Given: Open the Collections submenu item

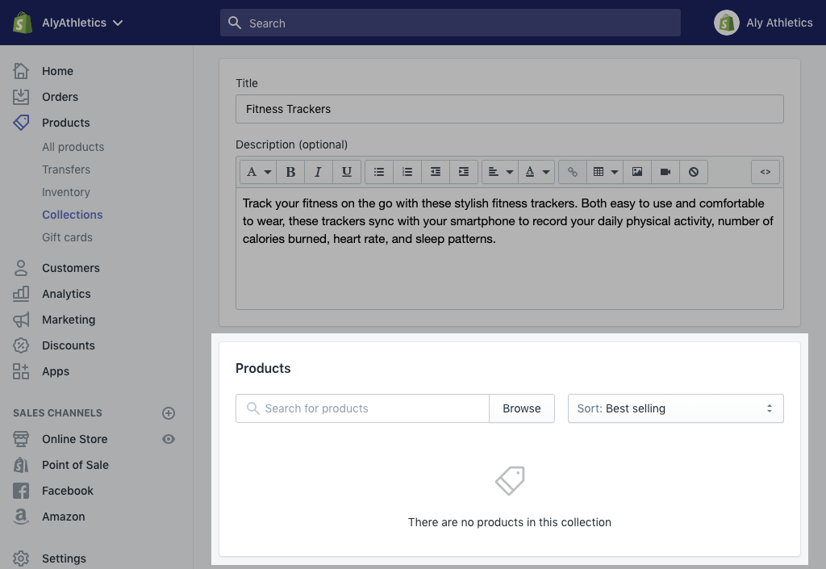Looking at the screenshot, I should (x=73, y=215).
